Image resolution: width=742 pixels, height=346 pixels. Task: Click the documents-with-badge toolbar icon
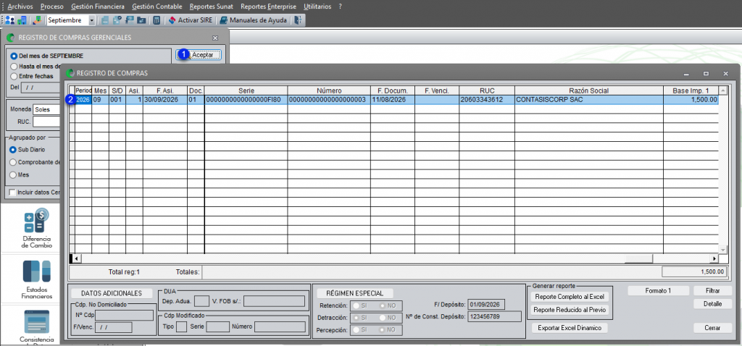[x=117, y=20]
